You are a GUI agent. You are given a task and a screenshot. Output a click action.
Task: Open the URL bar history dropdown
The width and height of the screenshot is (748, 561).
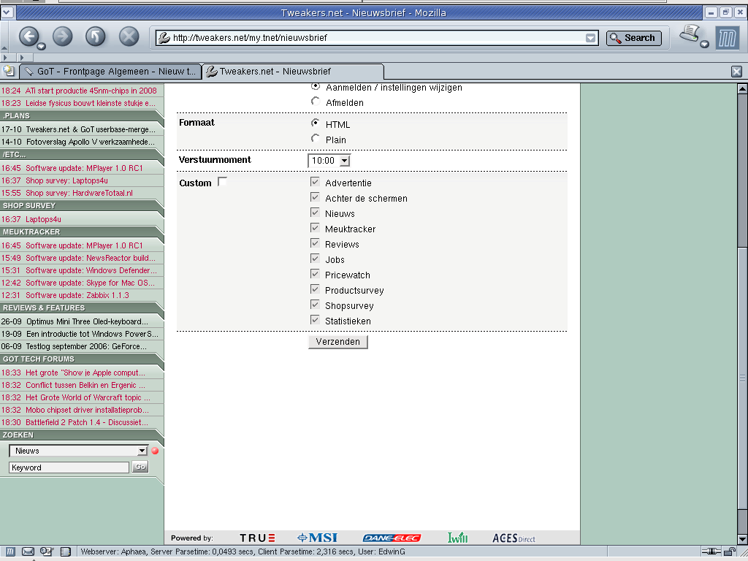[590, 38]
